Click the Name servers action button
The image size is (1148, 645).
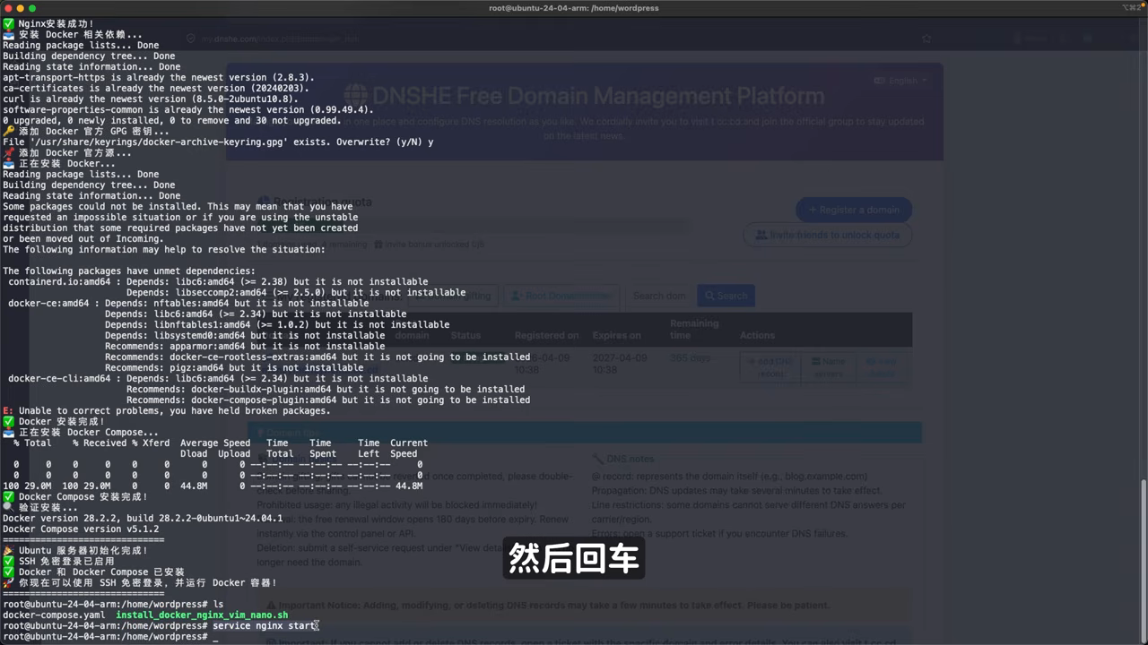pyautogui.click(x=828, y=366)
